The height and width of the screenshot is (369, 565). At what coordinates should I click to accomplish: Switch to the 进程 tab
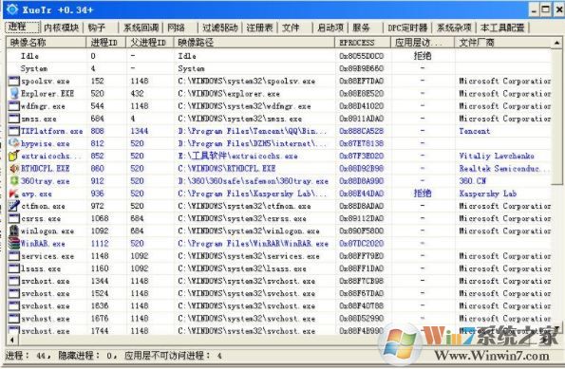[x=23, y=27]
